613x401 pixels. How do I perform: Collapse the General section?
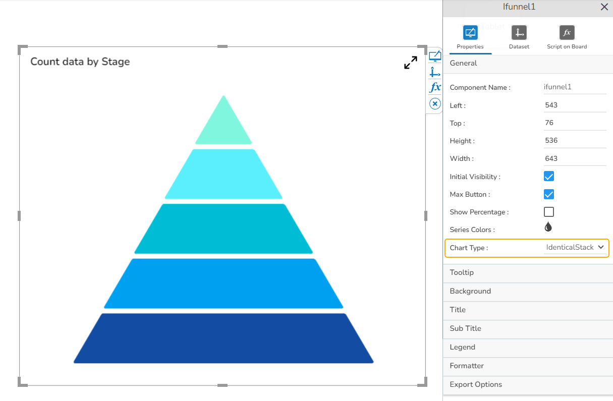[528, 64]
